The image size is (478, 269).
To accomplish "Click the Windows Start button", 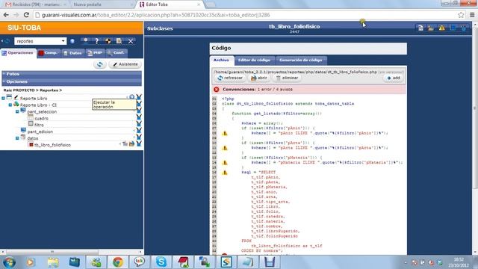I will (9, 262).
